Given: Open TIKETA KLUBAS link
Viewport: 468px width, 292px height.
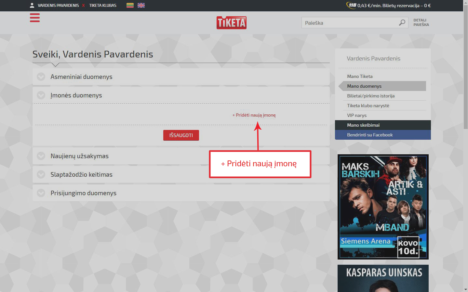Looking at the screenshot, I should coord(103,5).
